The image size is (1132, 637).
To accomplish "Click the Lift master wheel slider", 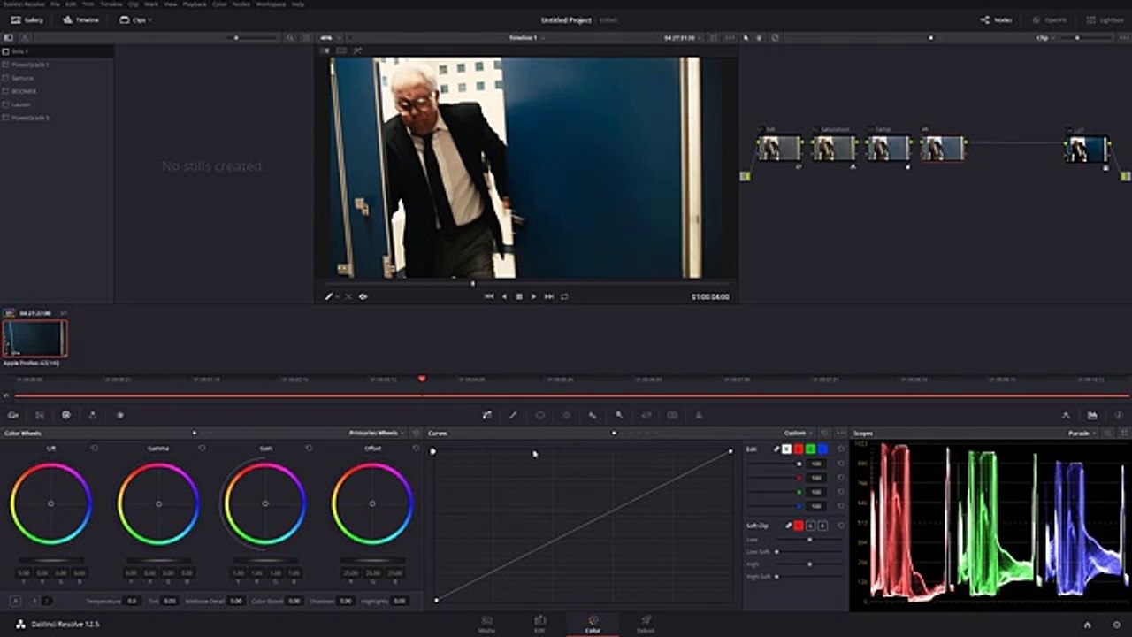I will pyautogui.click(x=51, y=560).
